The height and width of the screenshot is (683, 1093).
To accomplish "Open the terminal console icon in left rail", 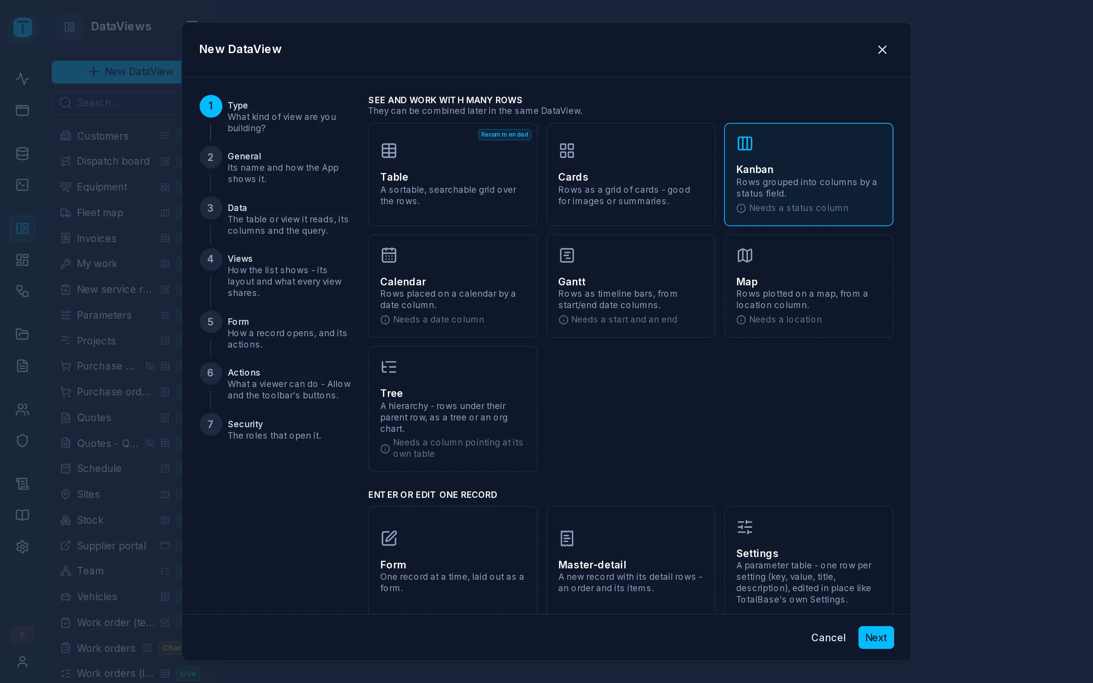I will [22, 185].
